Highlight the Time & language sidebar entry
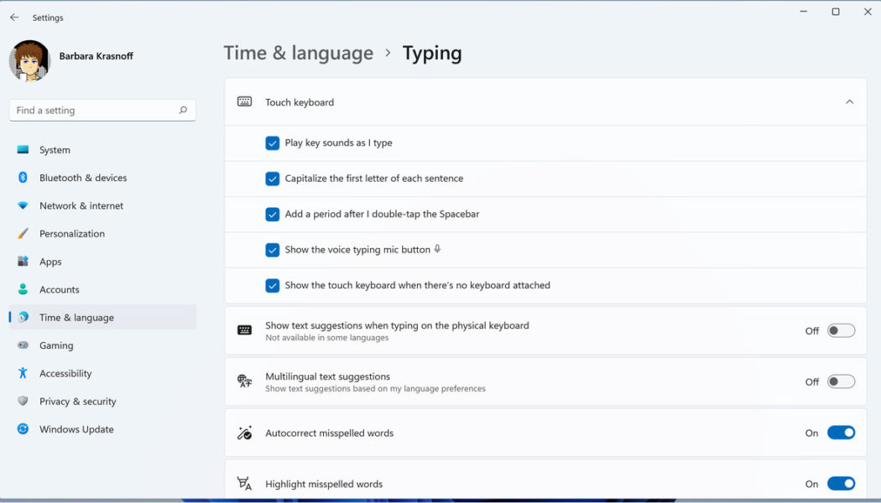The image size is (881, 503). click(x=76, y=317)
